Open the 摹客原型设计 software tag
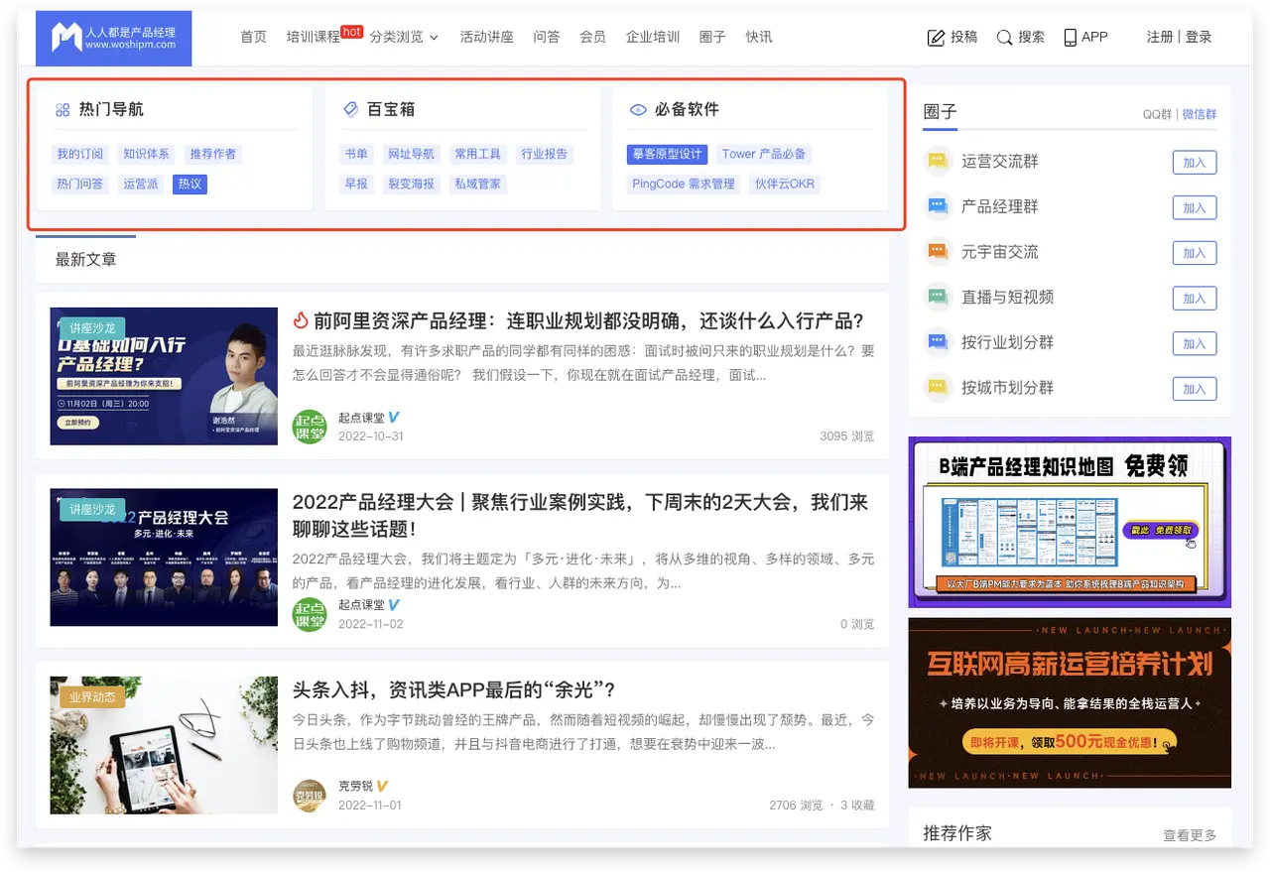The height and width of the screenshot is (872, 1270). point(667,154)
